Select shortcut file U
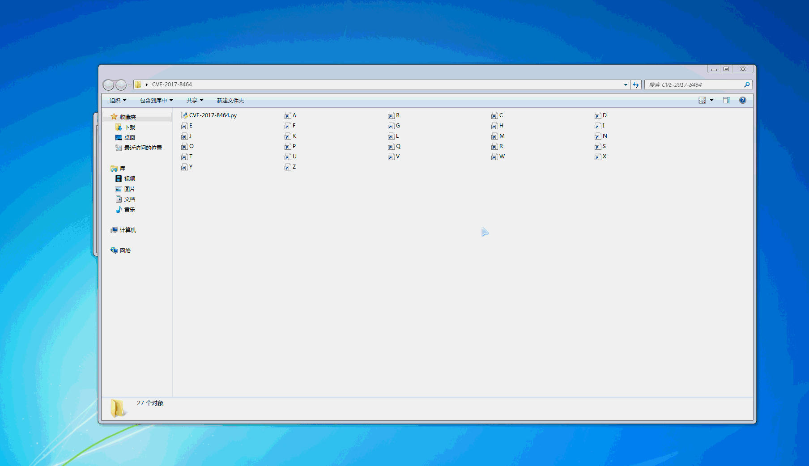Viewport: 809px width, 466px height. [290, 157]
